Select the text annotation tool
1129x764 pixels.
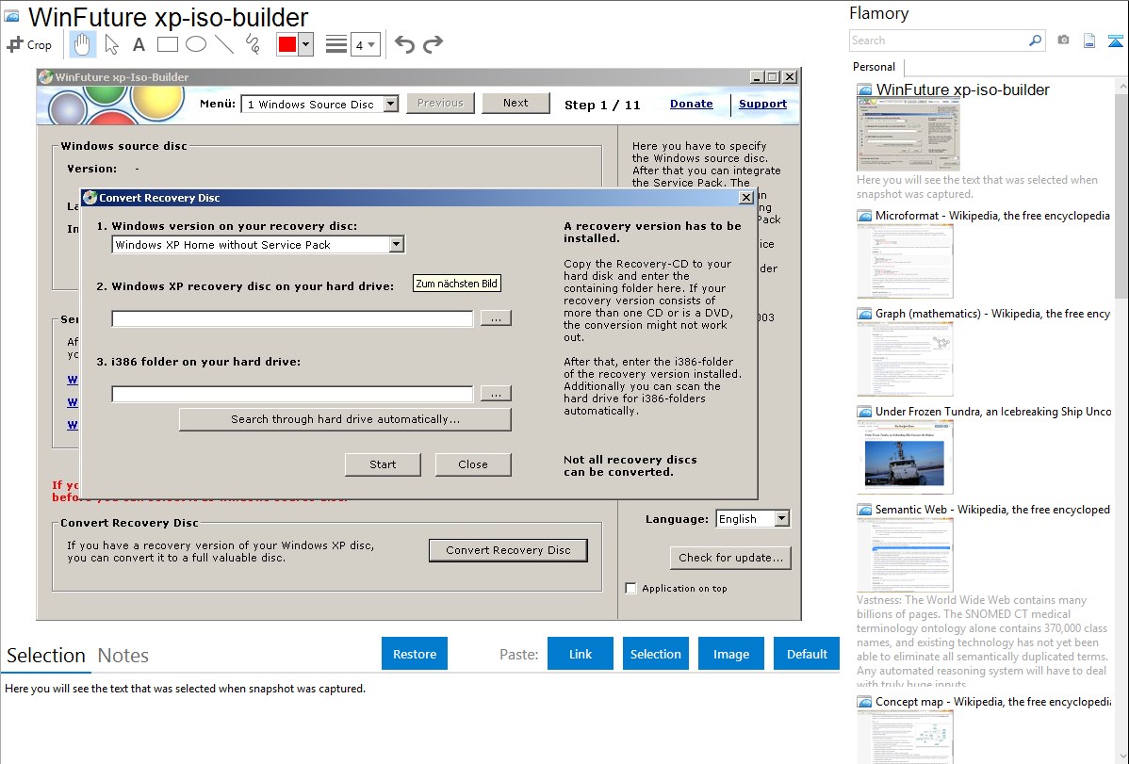click(x=139, y=44)
